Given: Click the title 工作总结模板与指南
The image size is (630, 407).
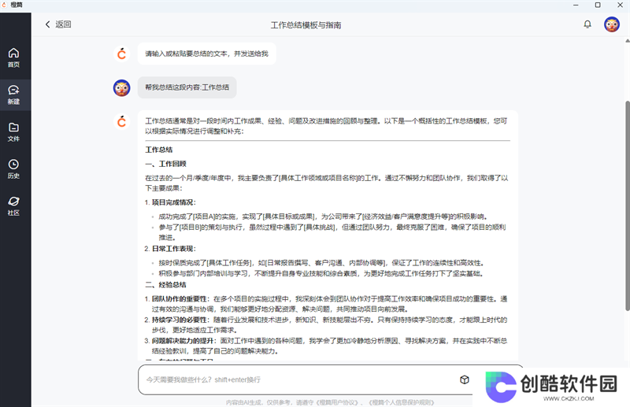Looking at the screenshot, I should (306, 25).
